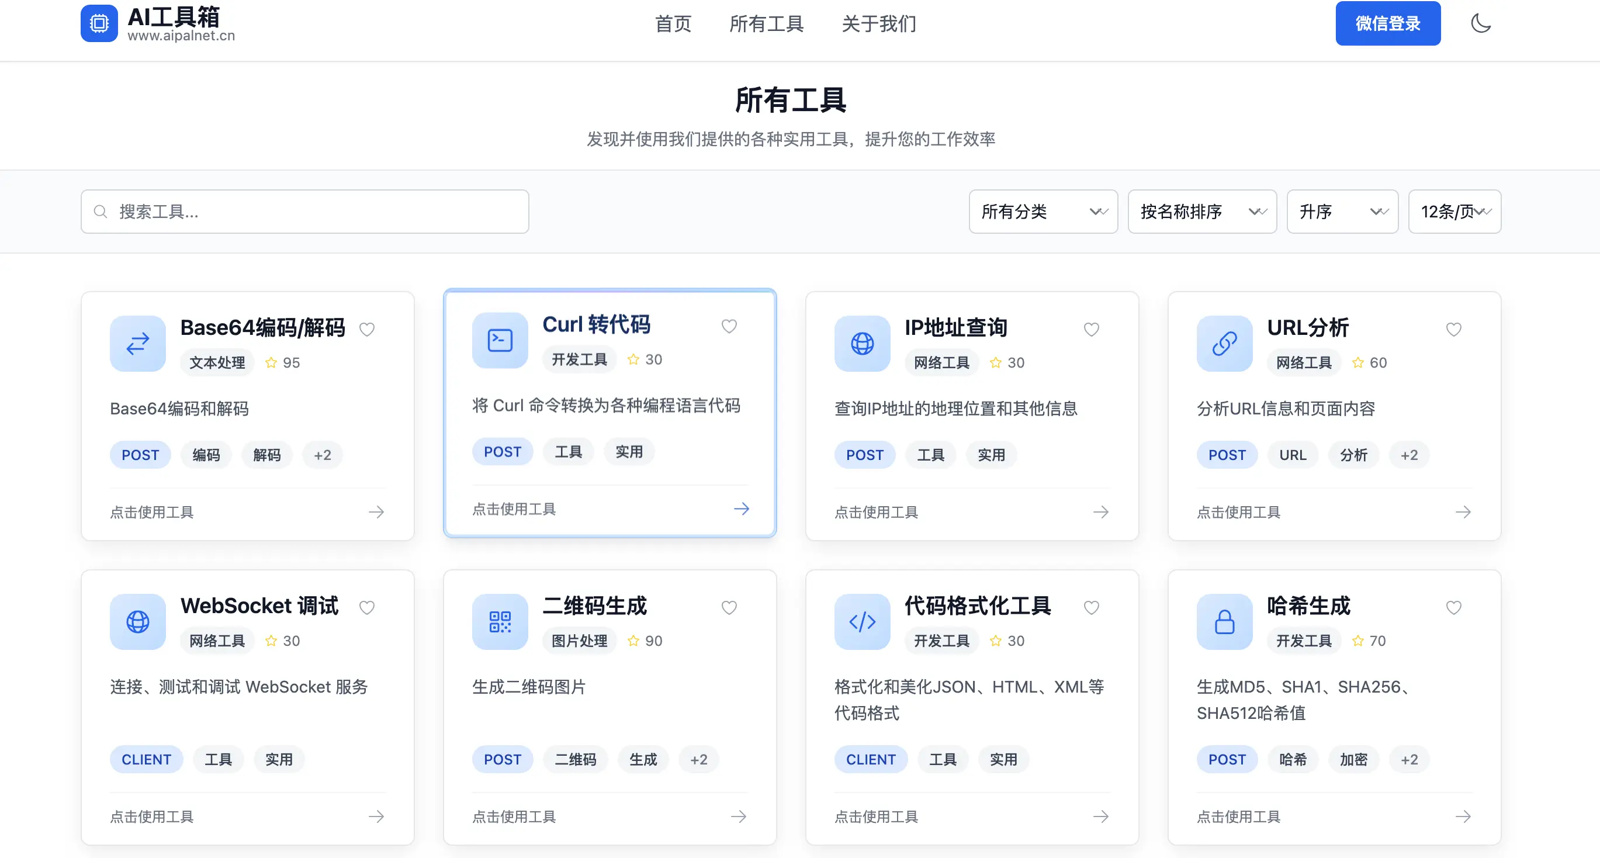Screen dimensions: 1600x858
Task: Click the 微信登录 button
Action: click(x=1387, y=23)
